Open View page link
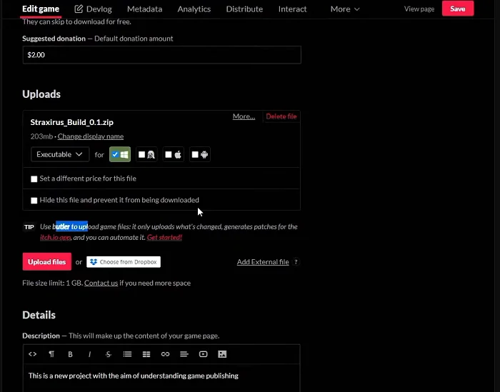The image size is (500, 392). [x=419, y=9]
